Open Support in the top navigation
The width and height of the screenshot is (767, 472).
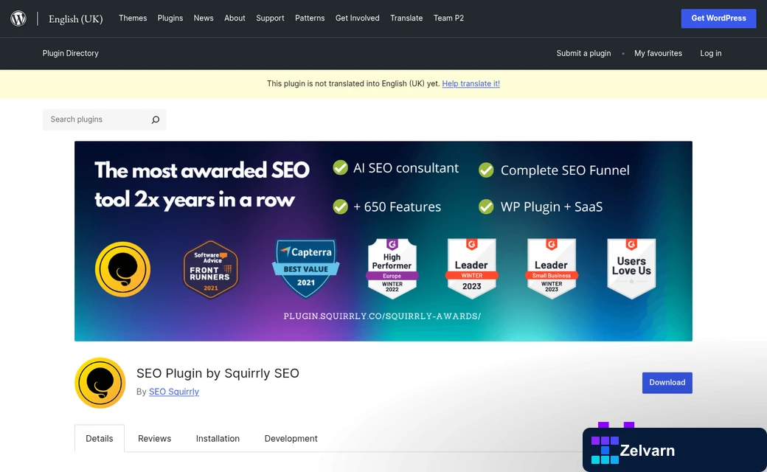click(x=270, y=18)
